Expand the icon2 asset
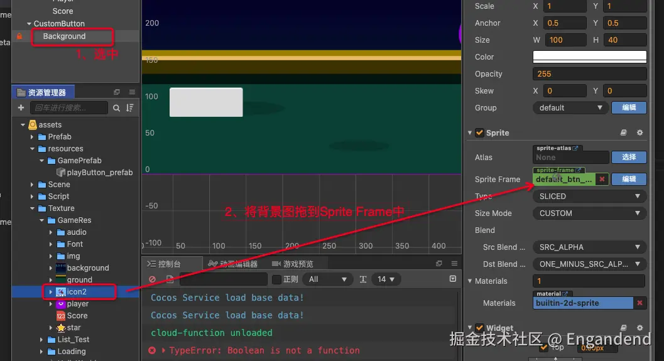 [51, 292]
